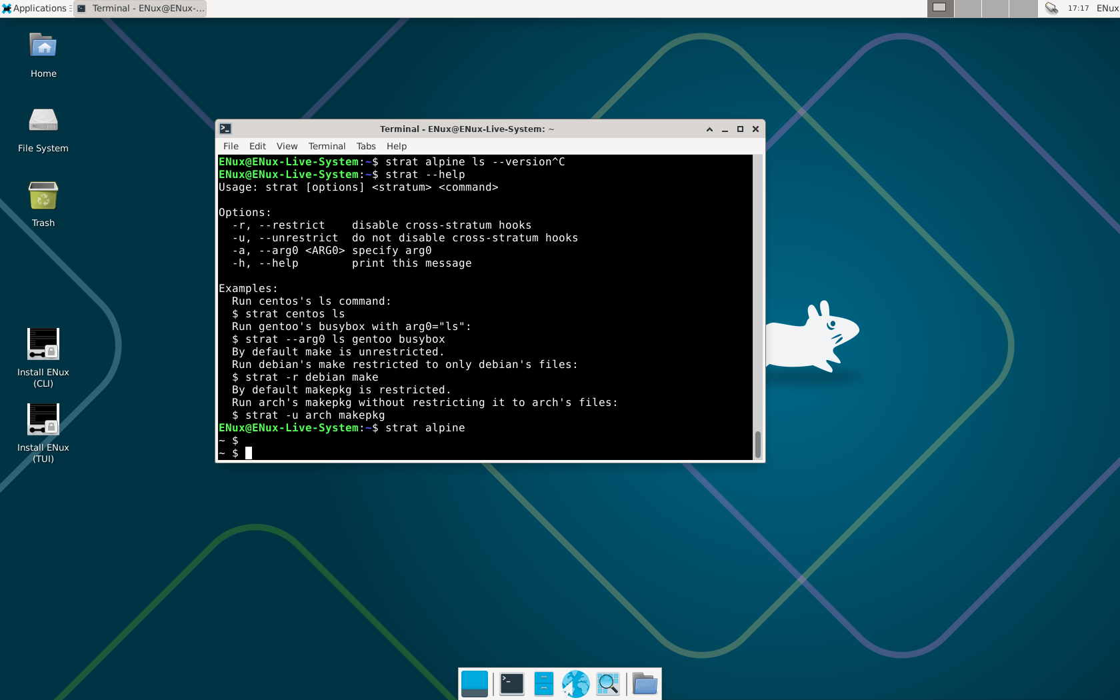The image size is (1120, 700).
Task: Select the Install ENux (TUI) launcher icon
Action: coord(43,419)
